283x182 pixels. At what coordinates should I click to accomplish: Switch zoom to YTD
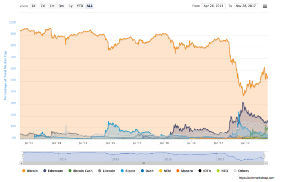pyautogui.click(x=80, y=6)
